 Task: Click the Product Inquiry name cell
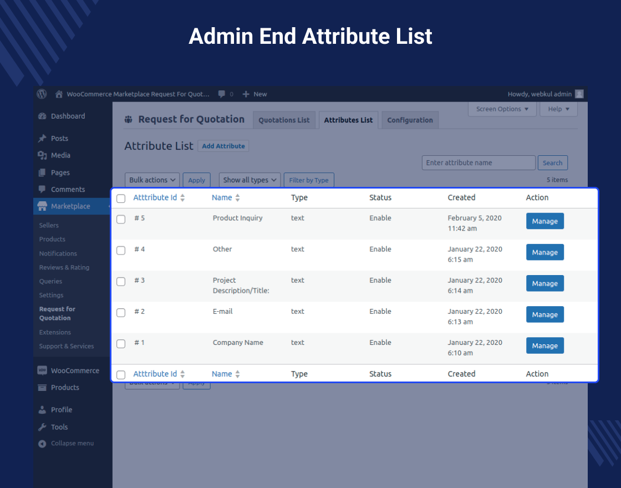(238, 218)
